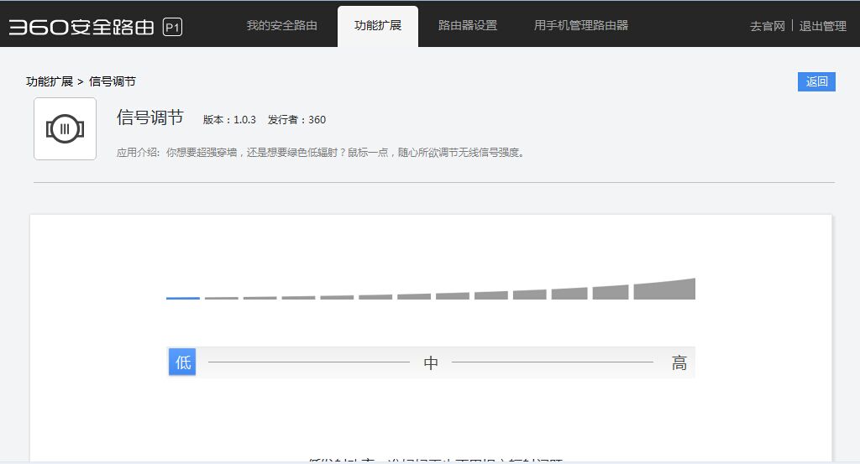The height and width of the screenshot is (464, 860).
Task: Click the 发行者：360 text
Action: [296, 119]
